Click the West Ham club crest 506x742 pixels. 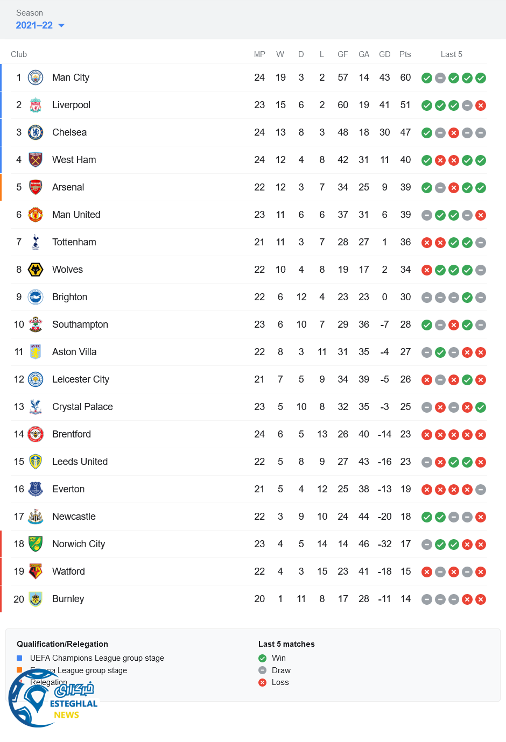36,160
